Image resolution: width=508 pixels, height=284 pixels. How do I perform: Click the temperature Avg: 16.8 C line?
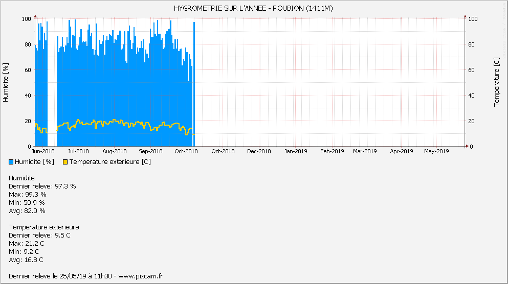pyautogui.click(x=26, y=260)
